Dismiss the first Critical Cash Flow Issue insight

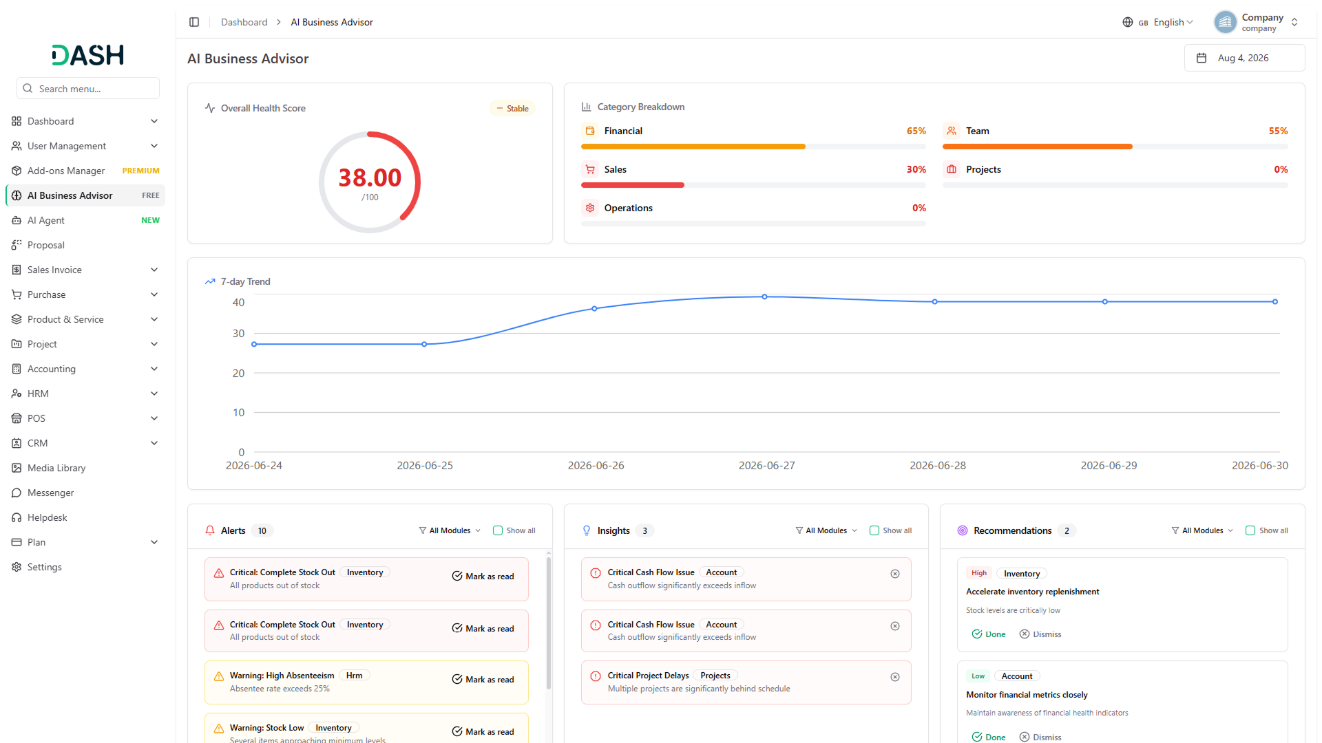(x=895, y=574)
